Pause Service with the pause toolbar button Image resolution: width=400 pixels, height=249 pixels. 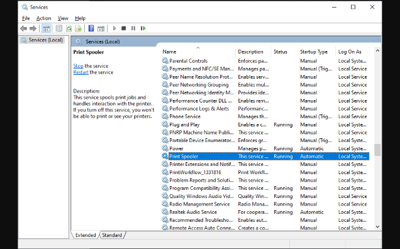coord(133,28)
